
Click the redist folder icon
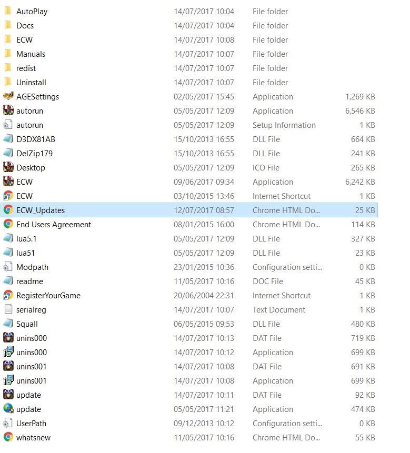[x=8, y=67]
